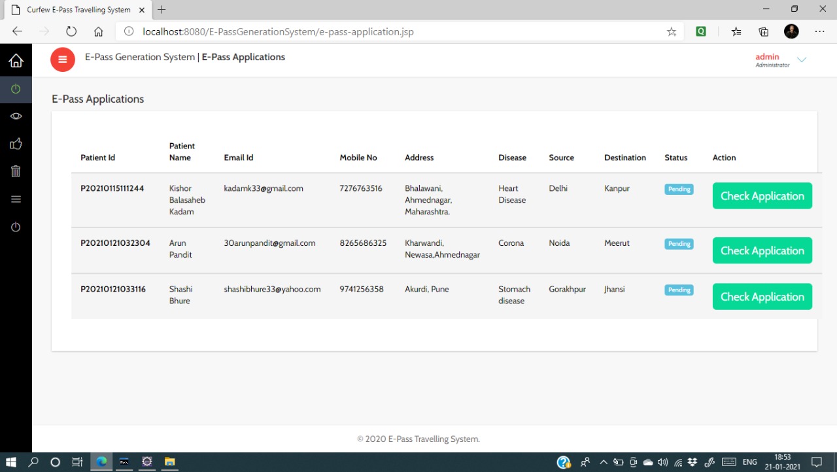Viewport: 837px width, 472px height.
Task: Click the browser forward arrow
Action: pos(44,31)
